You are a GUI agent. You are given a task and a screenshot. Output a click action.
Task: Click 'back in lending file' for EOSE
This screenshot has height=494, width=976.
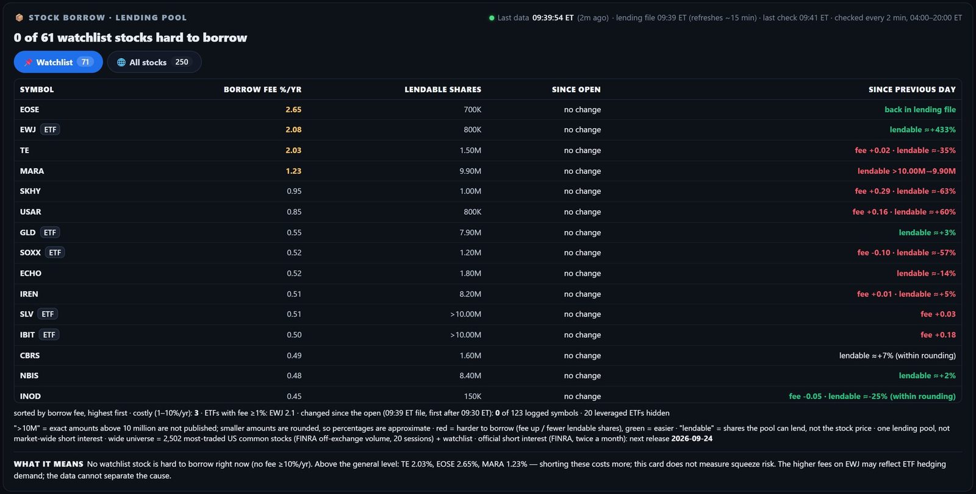point(920,110)
